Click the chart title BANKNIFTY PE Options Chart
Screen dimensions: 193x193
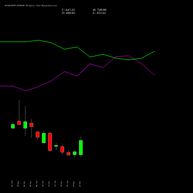click(30, 6)
